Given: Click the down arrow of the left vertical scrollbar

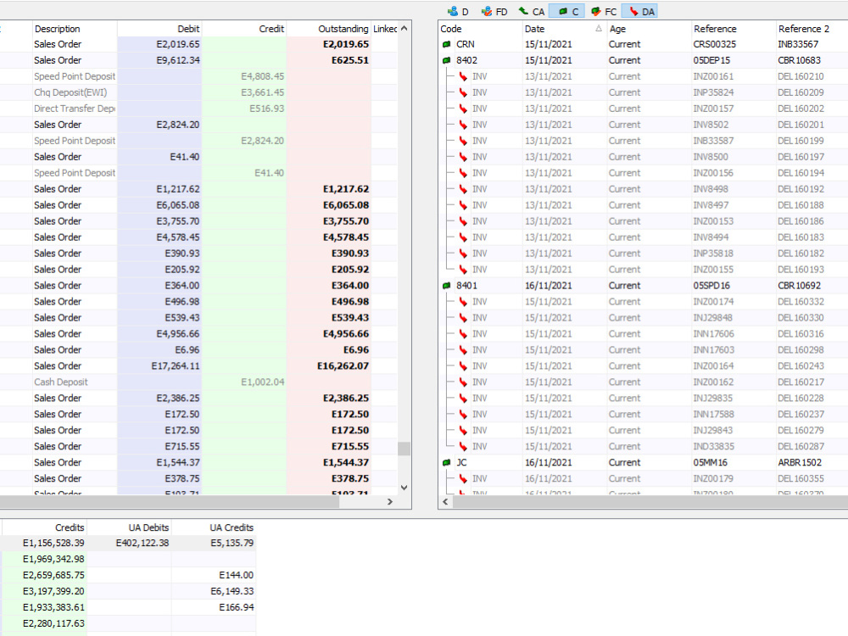Looking at the screenshot, I should coord(404,488).
